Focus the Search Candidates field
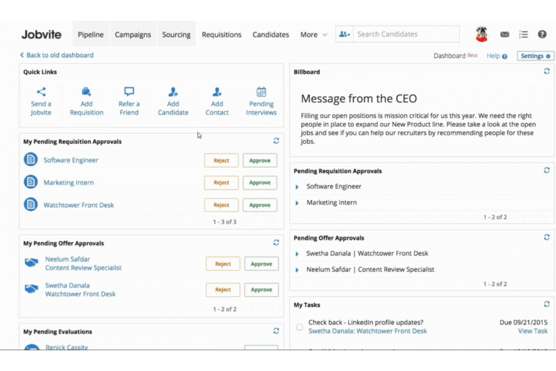The height and width of the screenshot is (371, 556). pos(406,34)
